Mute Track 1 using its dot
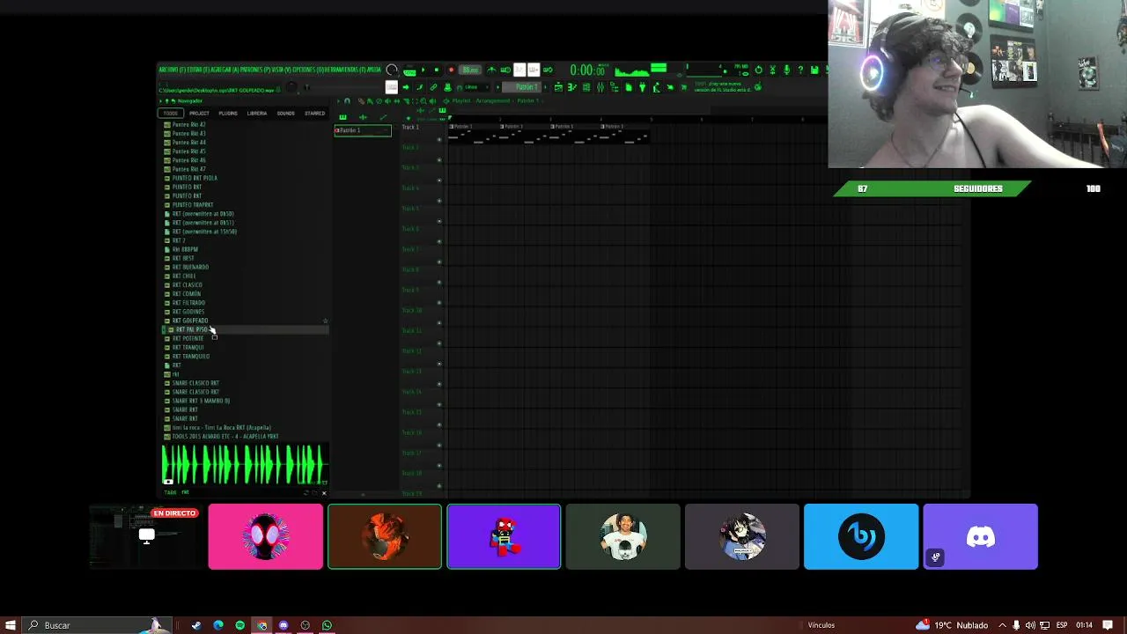 [x=439, y=139]
